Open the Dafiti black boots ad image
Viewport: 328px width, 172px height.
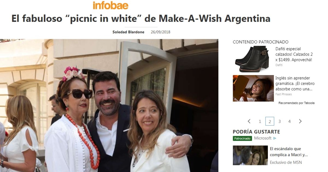[x=252, y=59]
